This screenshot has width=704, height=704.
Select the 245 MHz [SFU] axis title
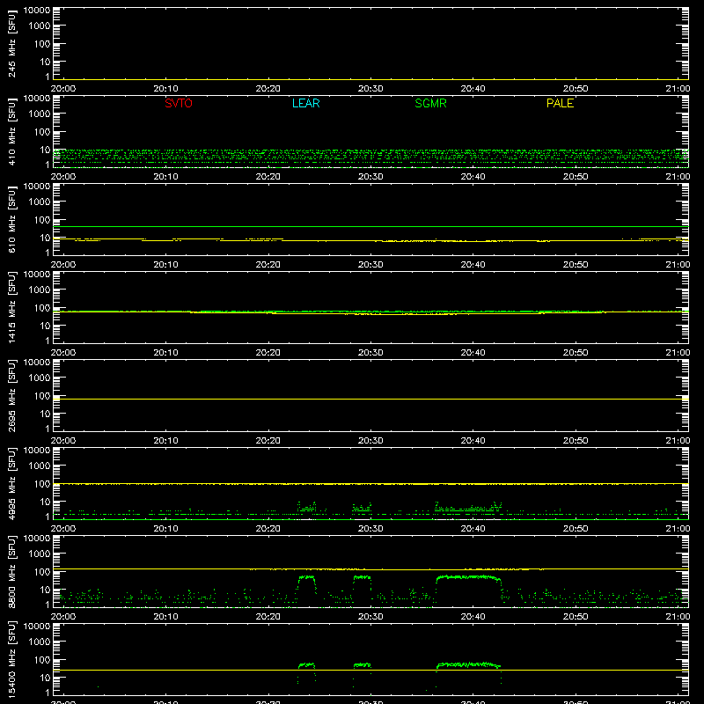[11, 44]
